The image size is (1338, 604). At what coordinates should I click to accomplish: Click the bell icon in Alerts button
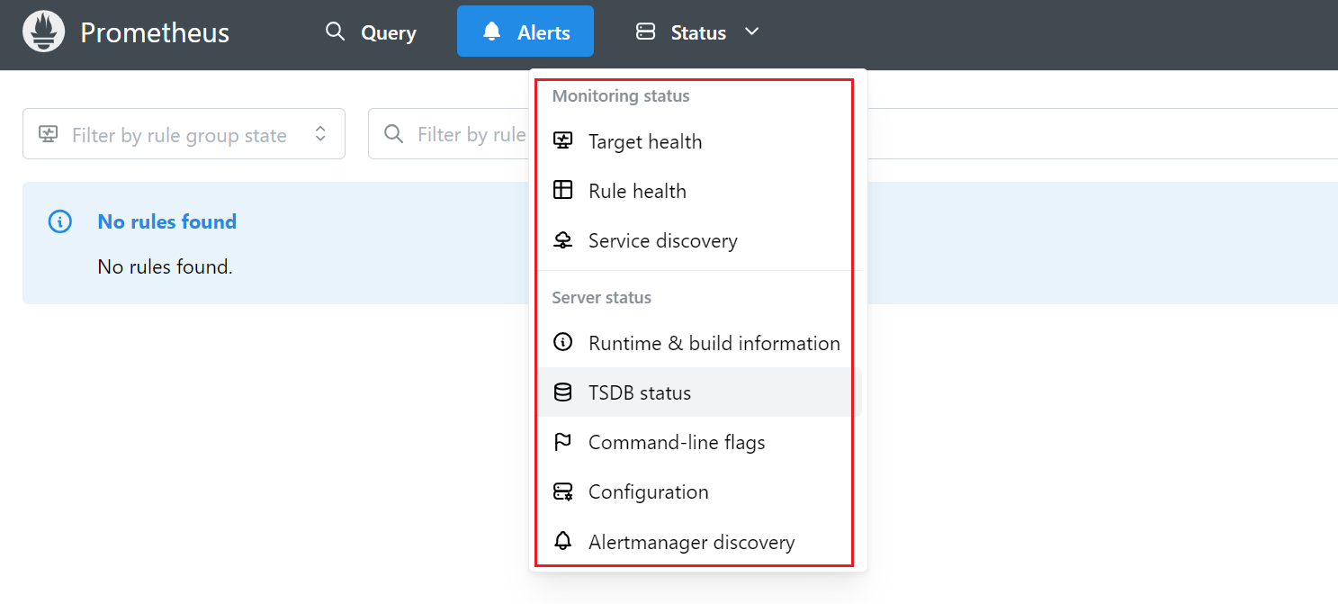[x=491, y=32]
